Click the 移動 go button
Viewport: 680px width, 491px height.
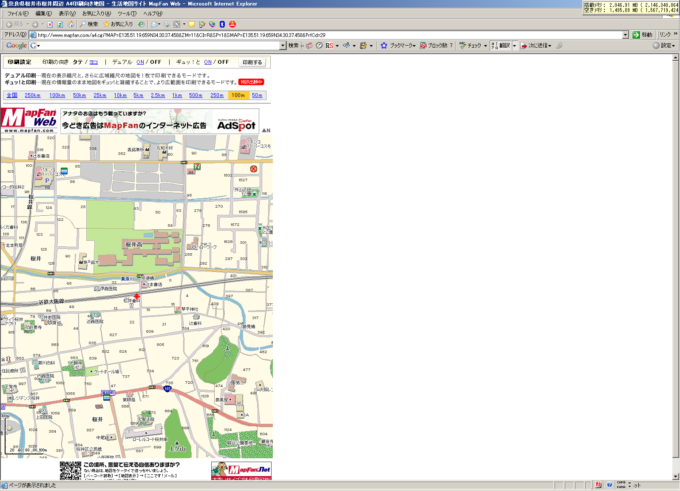[x=642, y=35]
